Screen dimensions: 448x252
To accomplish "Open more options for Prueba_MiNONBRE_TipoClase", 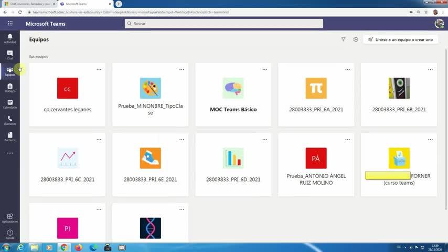I will [182, 69].
